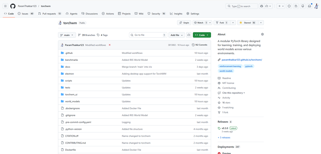Click the file icon for .gitignore

pos(62,115)
